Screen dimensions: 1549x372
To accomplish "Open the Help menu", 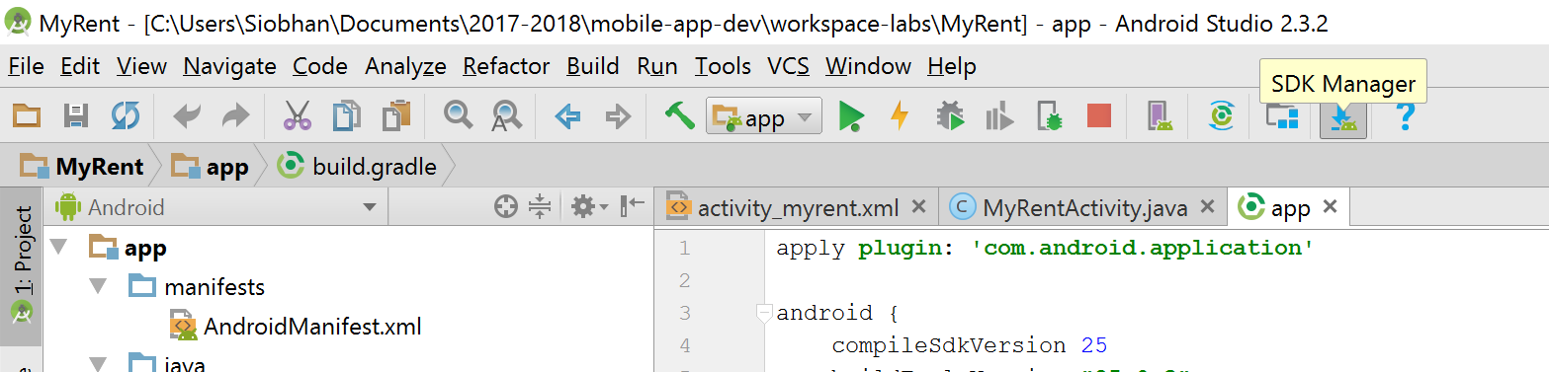I will [x=952, y=66].
